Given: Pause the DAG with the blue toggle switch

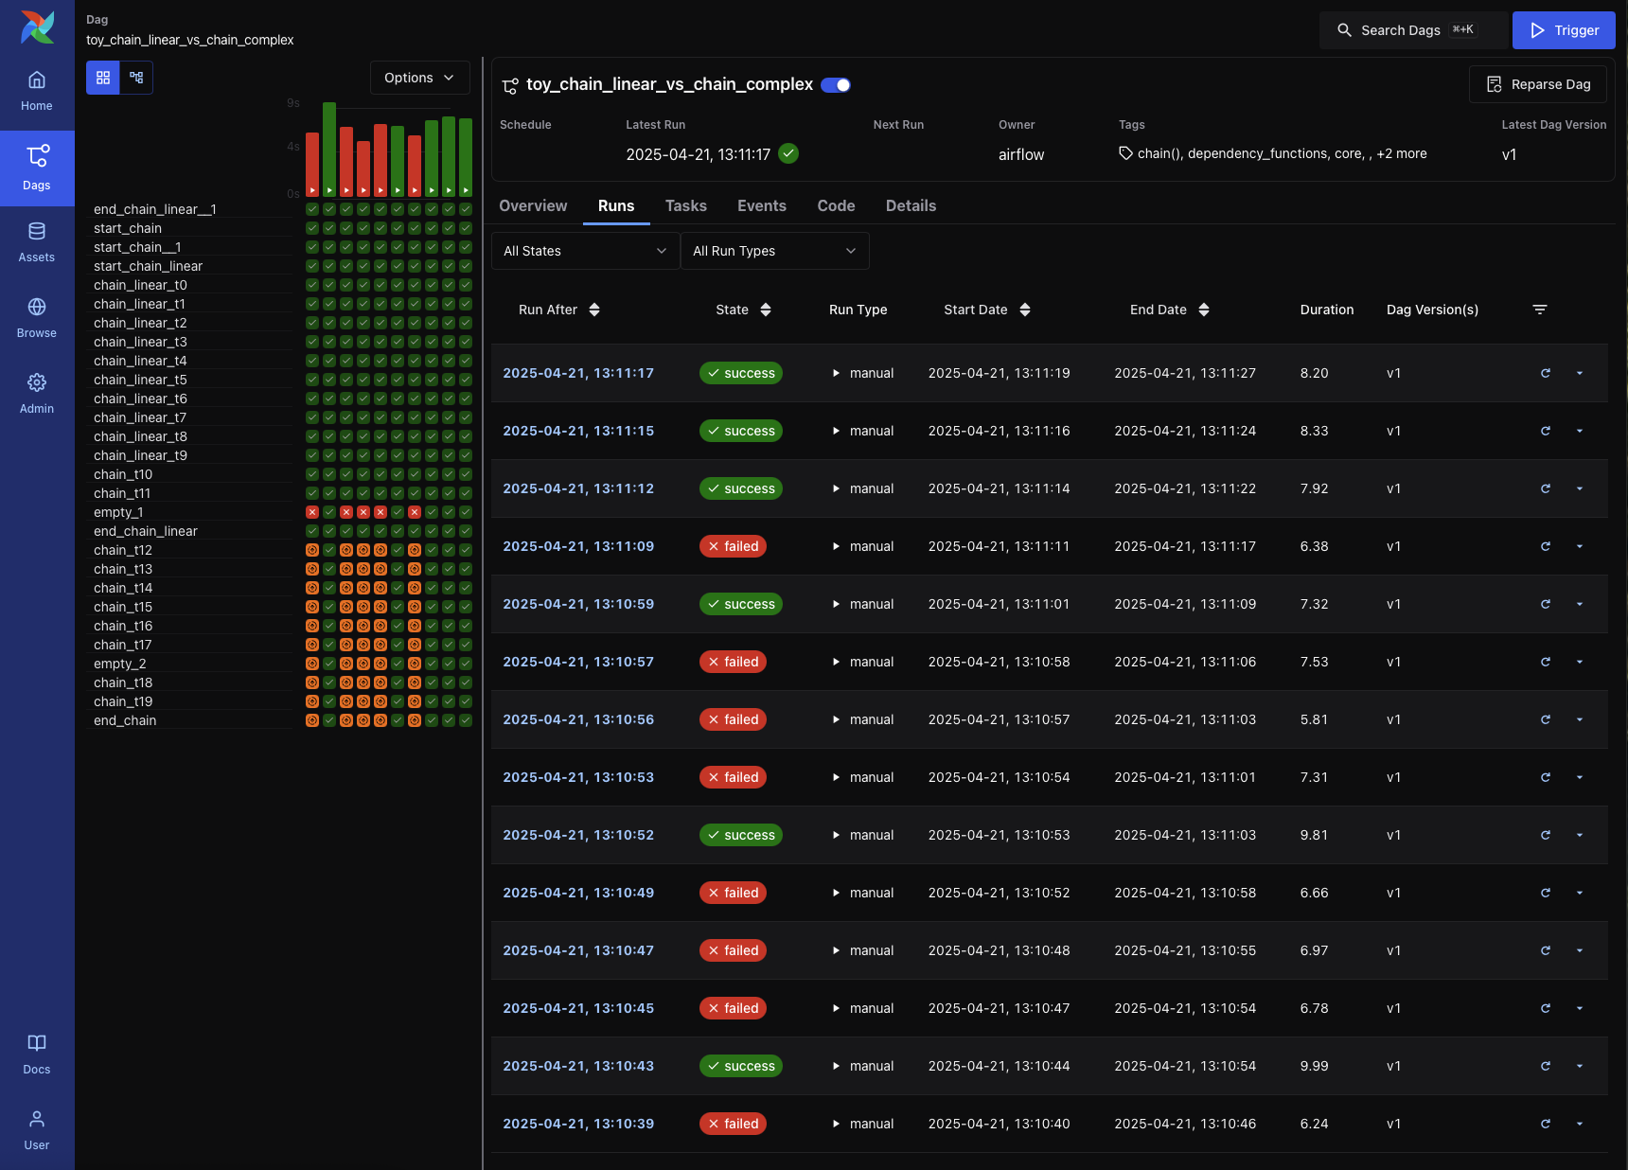Looking at the screenshot, I should tap(835, 84).
